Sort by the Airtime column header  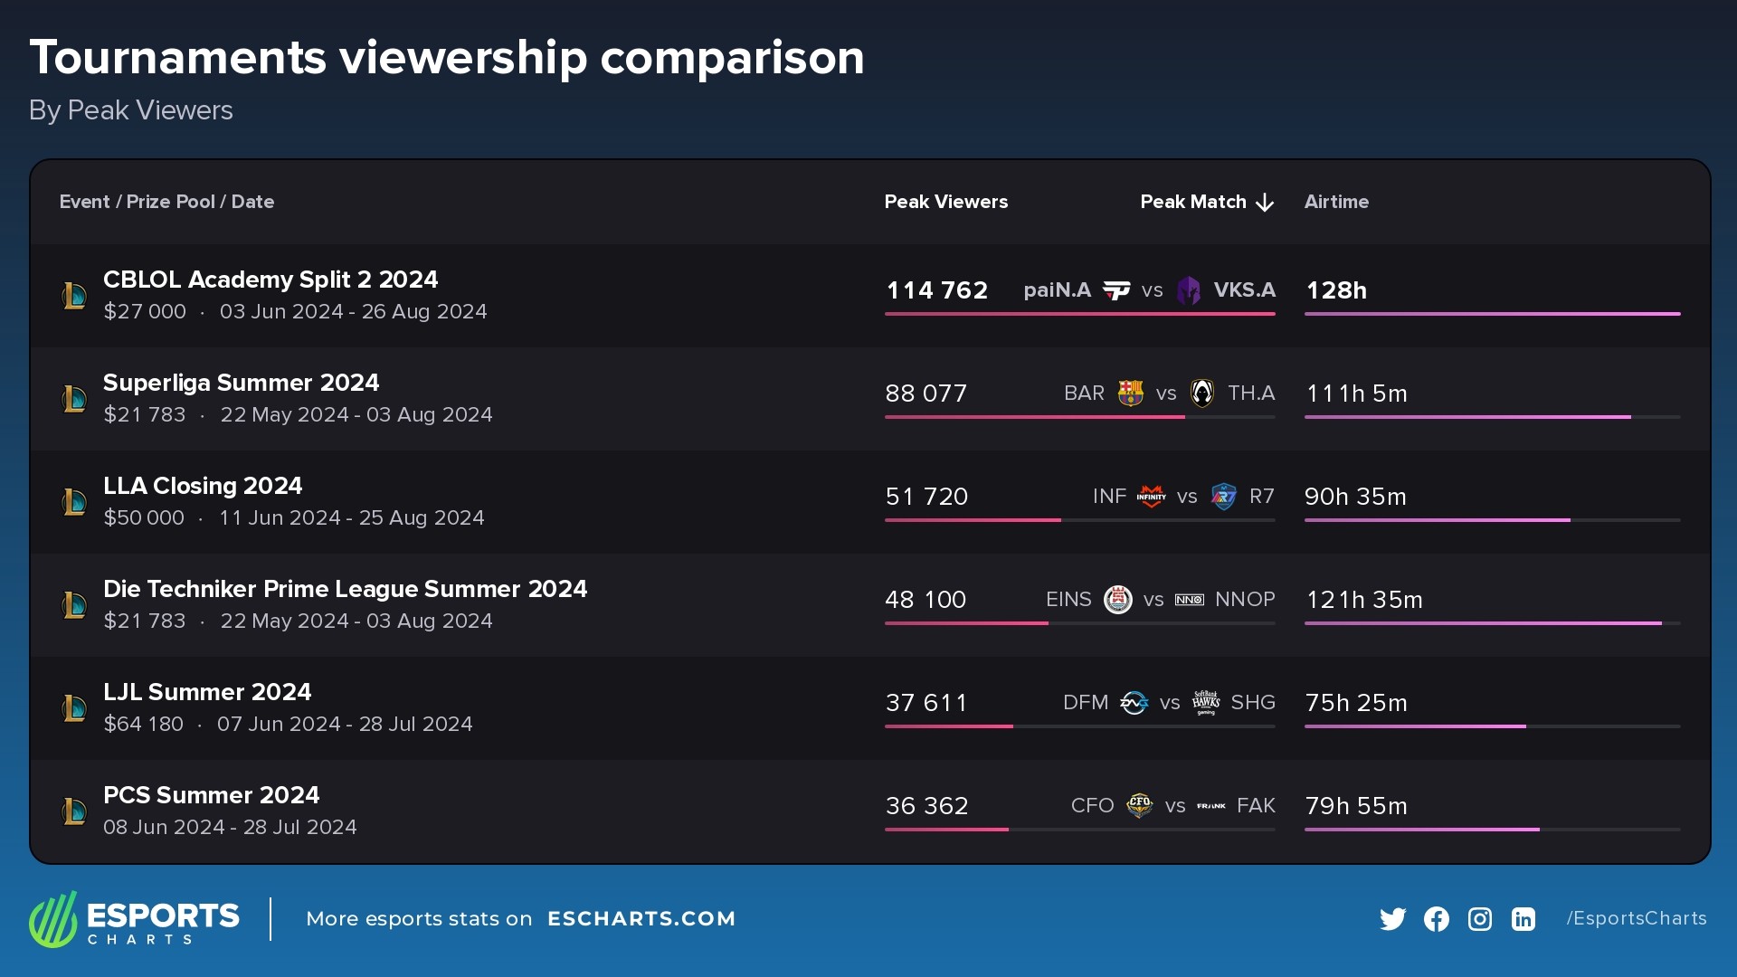click(1336, 202)
